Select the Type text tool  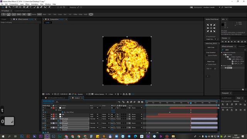pyautogui.click(x=30, y=7)
